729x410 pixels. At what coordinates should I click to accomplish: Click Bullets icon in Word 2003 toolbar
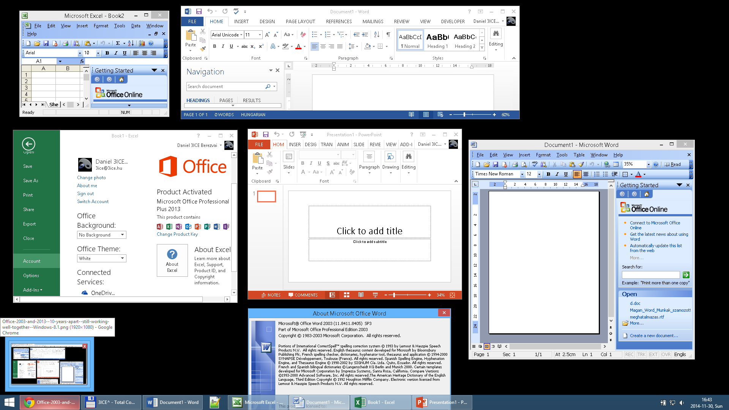[606, 174]
